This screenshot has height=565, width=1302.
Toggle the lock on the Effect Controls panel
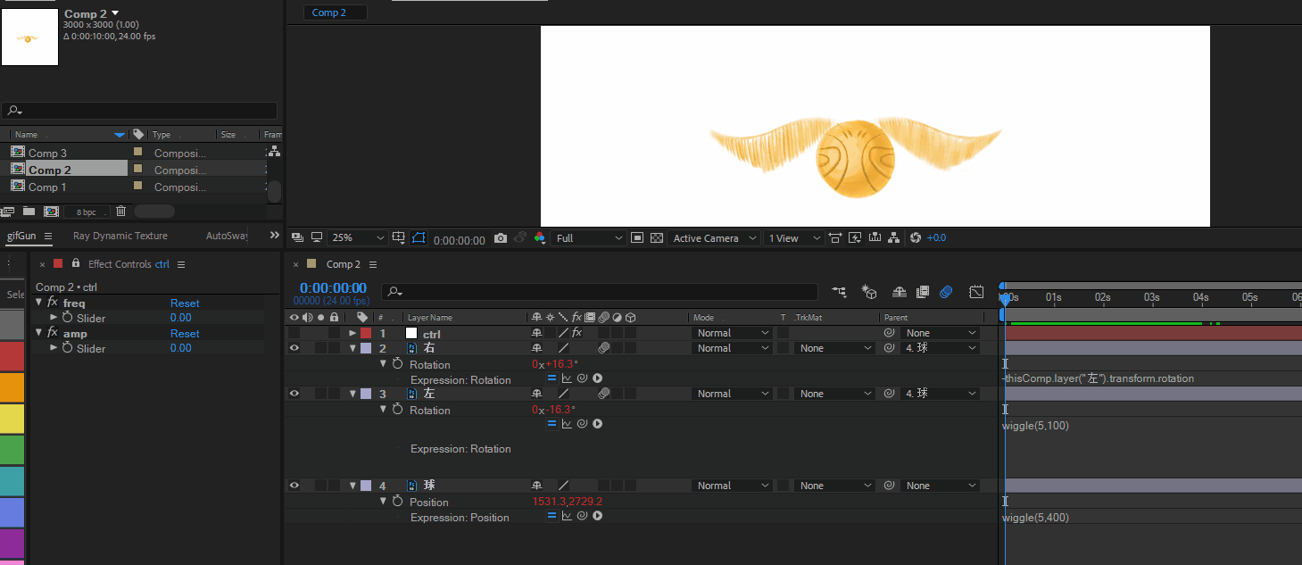click(76, 263)
